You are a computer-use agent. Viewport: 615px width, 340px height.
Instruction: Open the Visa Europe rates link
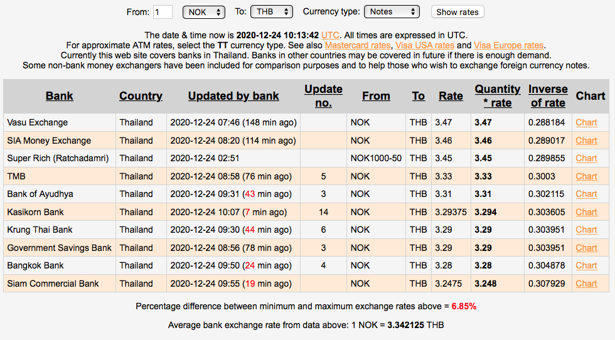coord(508,45)
